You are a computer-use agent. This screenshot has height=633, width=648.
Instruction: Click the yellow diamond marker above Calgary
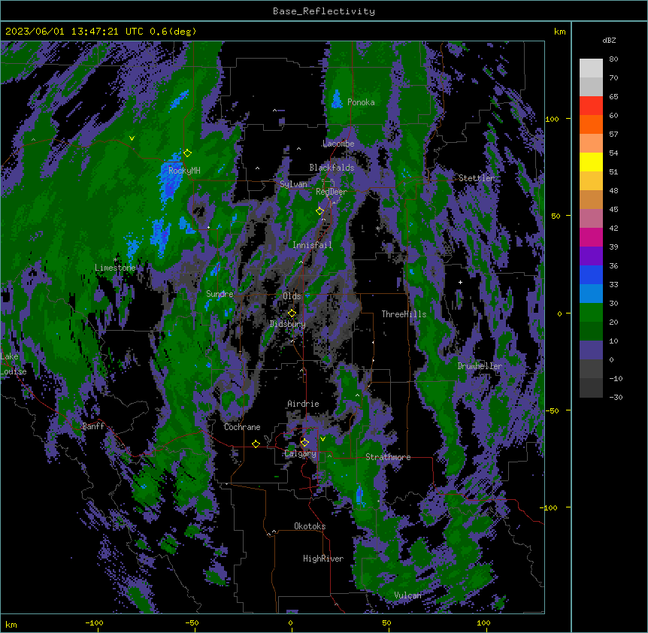click(x=304, y=443)
